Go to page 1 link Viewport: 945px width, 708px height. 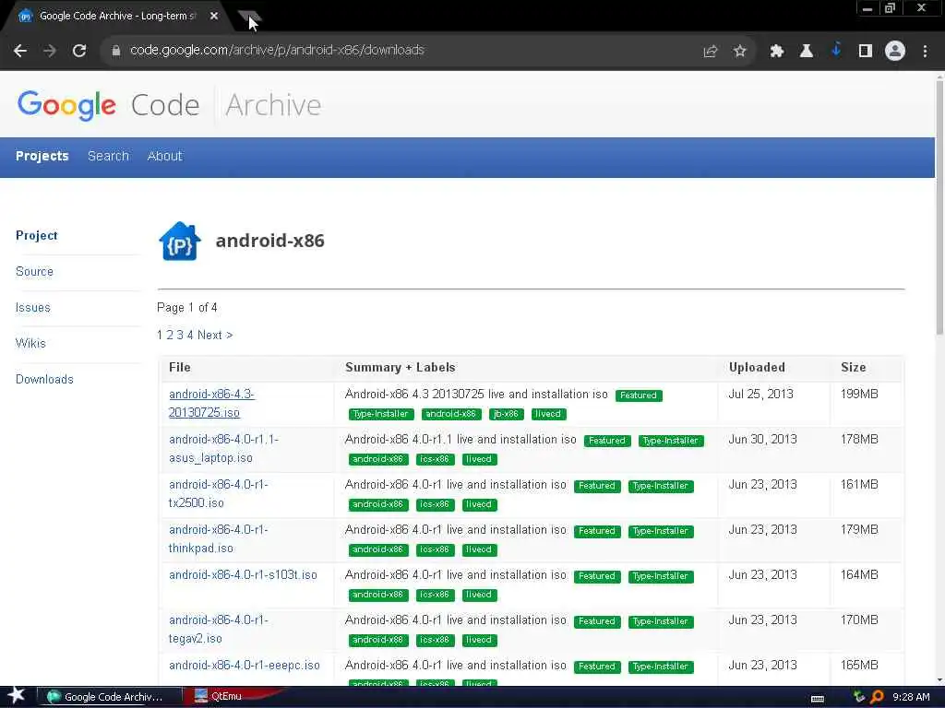(160, 336)
